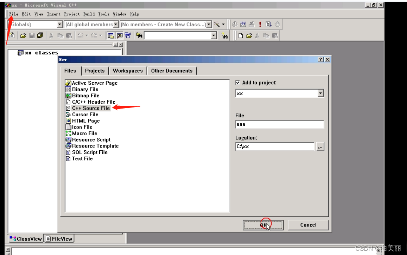
Task: Switch to the Workspaces tab
Action: point(128,71)
